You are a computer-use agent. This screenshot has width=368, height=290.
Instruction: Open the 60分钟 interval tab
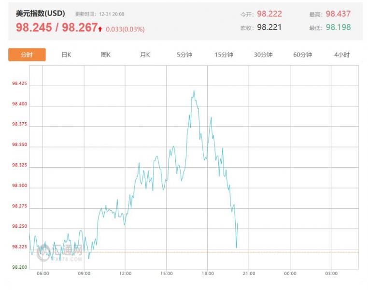[x=302, y=55]
